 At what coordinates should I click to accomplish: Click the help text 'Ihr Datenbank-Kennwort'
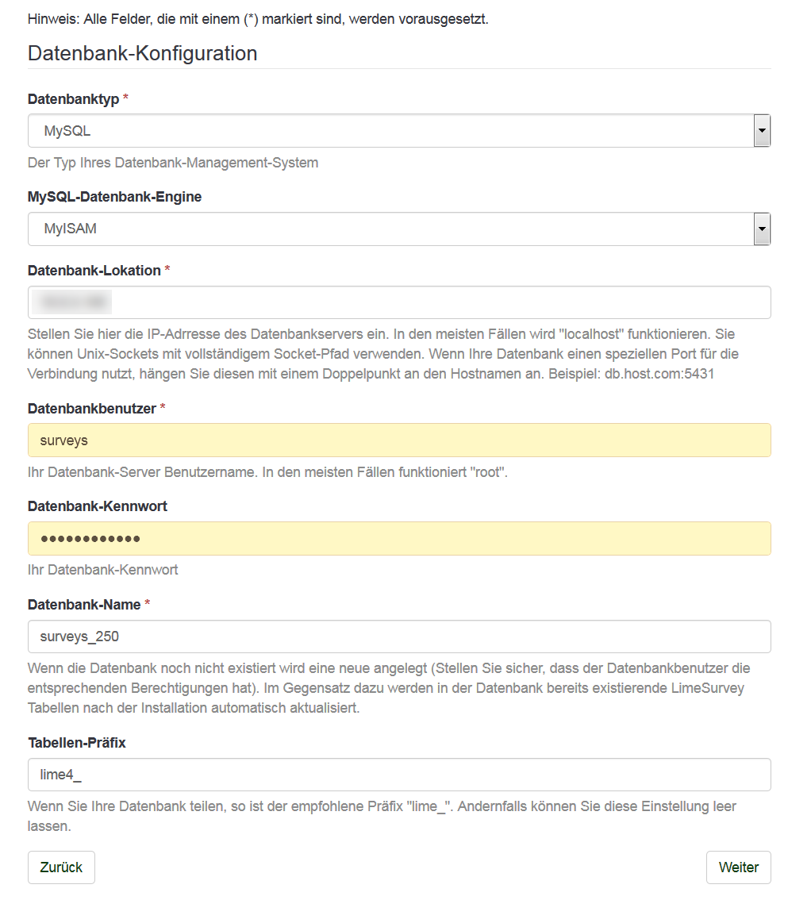[x=102, y=570]
